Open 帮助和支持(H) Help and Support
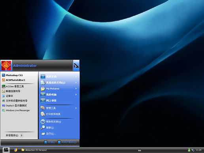204x153 pixels. pos(51,122)
